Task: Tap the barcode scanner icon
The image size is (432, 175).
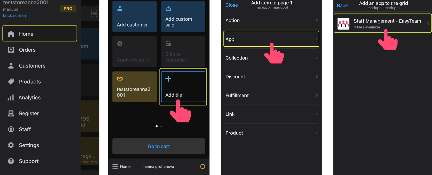Action: pyautogui.click(x=94, y=13)
